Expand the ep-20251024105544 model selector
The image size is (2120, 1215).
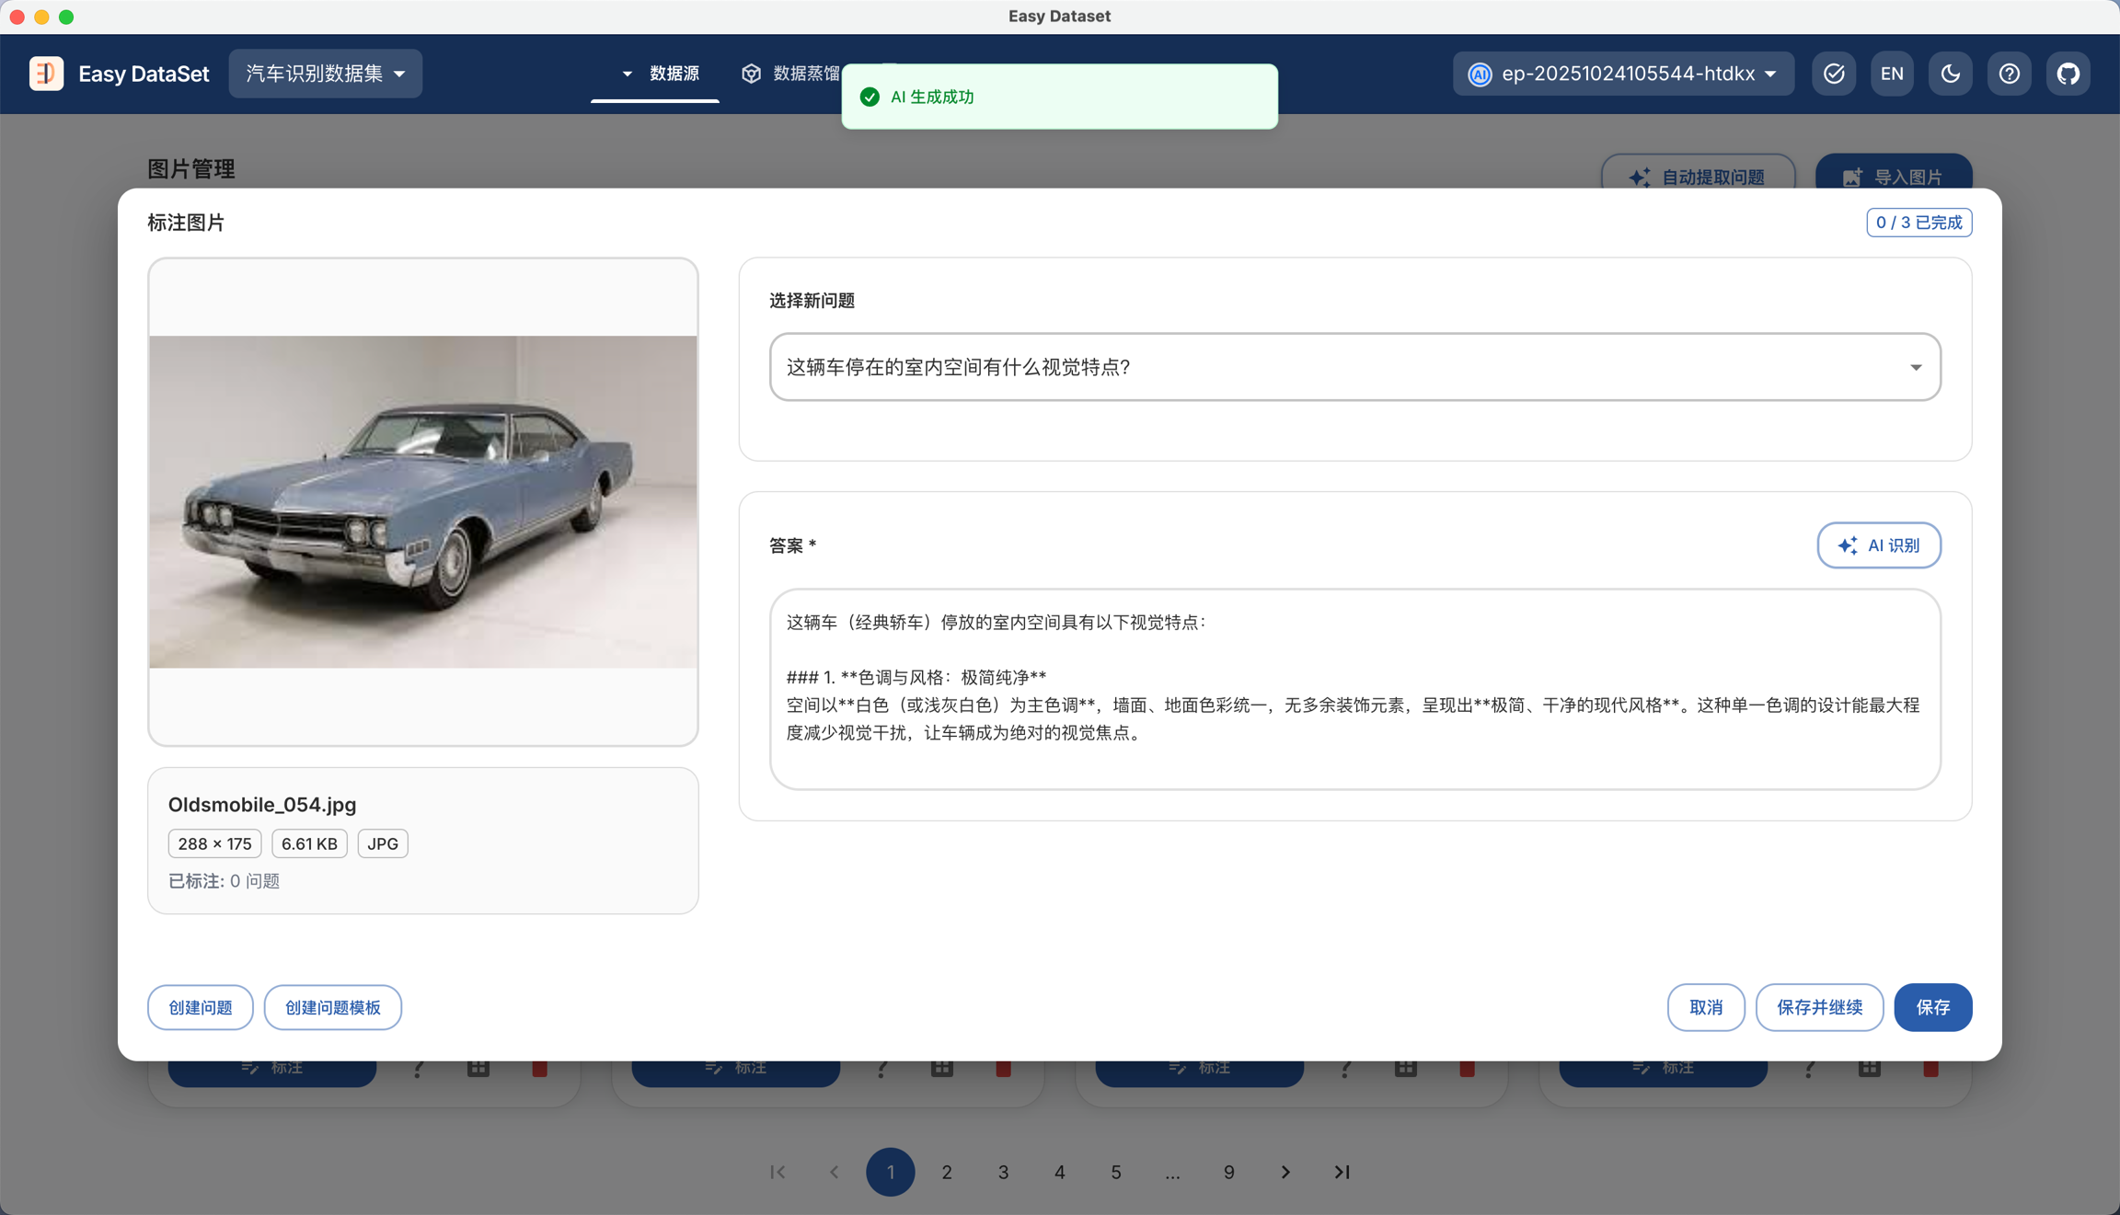pyautogui.click(x=1623, y=74)
